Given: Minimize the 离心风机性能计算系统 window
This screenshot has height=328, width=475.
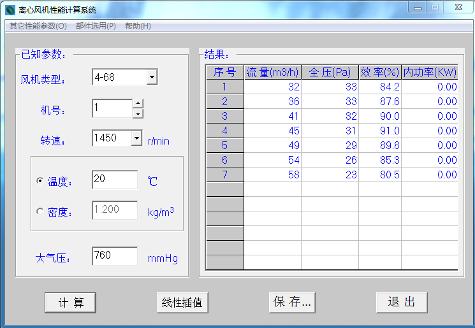Looking at the screenshot, I should [x=418, y=8].
